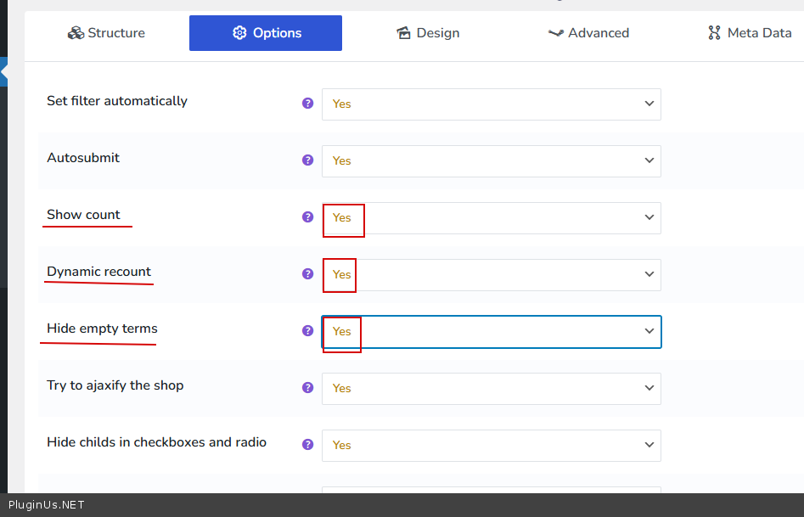Click help icon for Hide childs in checkboxes
The width and height of the screenshot is (804, 517).
click(308, 445)
